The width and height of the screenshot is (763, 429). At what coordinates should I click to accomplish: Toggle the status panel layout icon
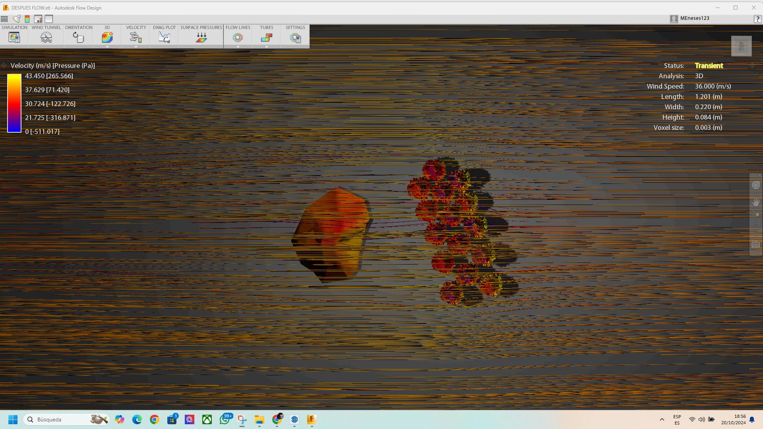38,19
